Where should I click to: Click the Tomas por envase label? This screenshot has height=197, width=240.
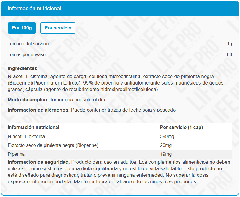[x=27, y=55]
